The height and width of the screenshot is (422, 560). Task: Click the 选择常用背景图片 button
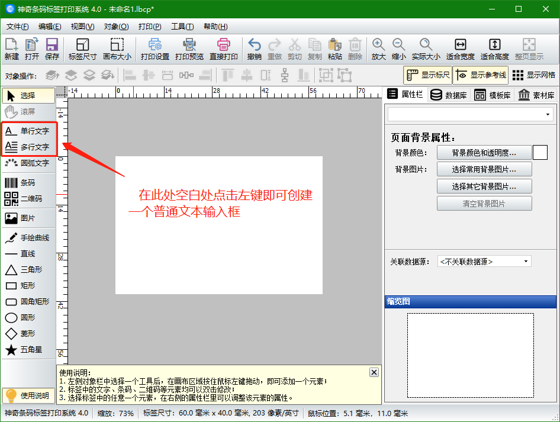(x=484, y=169)
